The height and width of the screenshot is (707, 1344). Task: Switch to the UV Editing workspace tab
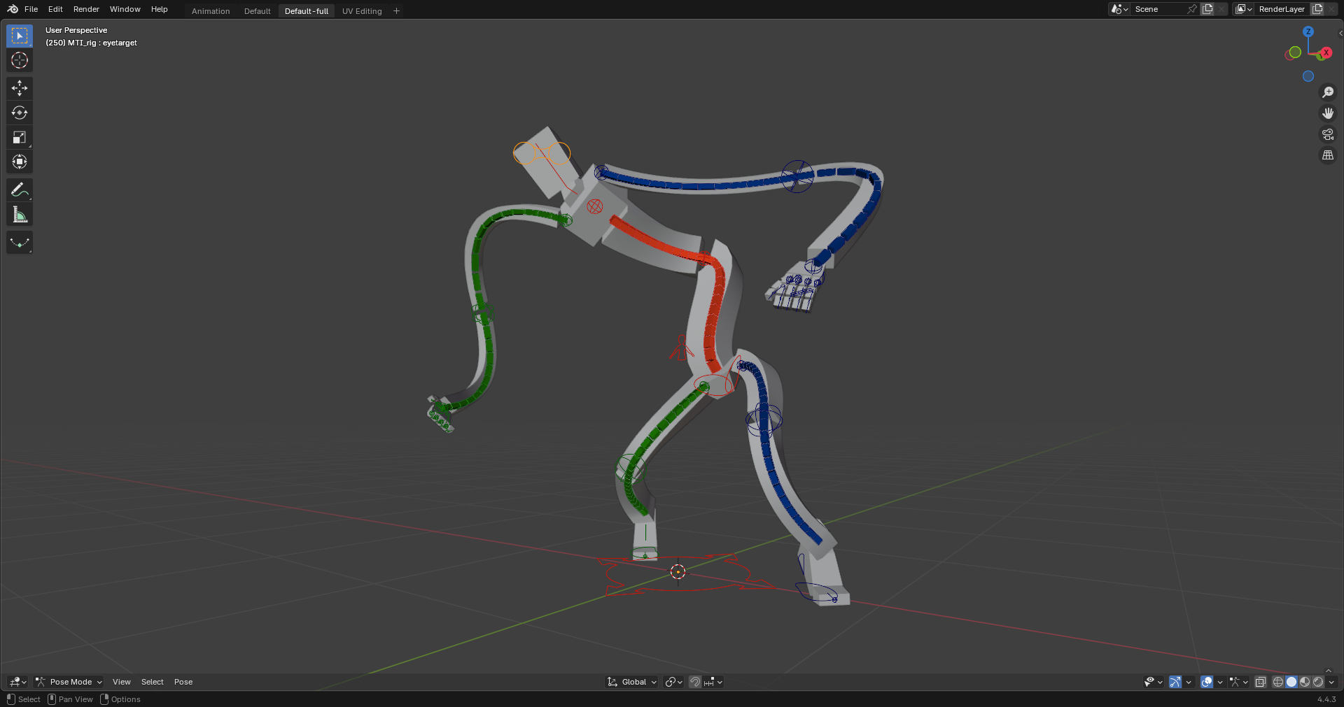pyautogui.click(x=361, y=10)
